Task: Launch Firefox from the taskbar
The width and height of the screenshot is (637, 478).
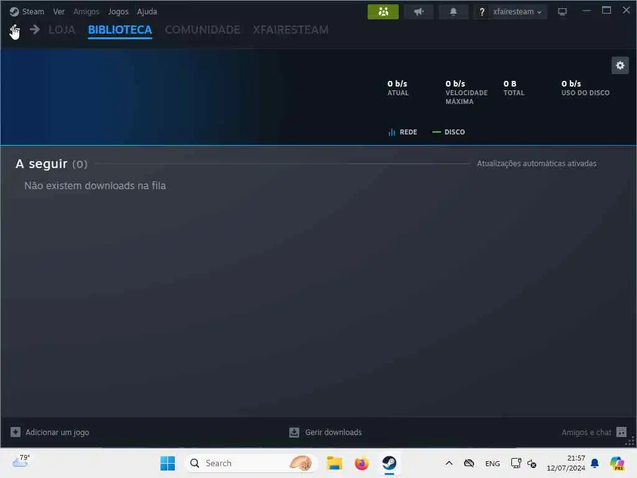Action: tap(361, 463)
